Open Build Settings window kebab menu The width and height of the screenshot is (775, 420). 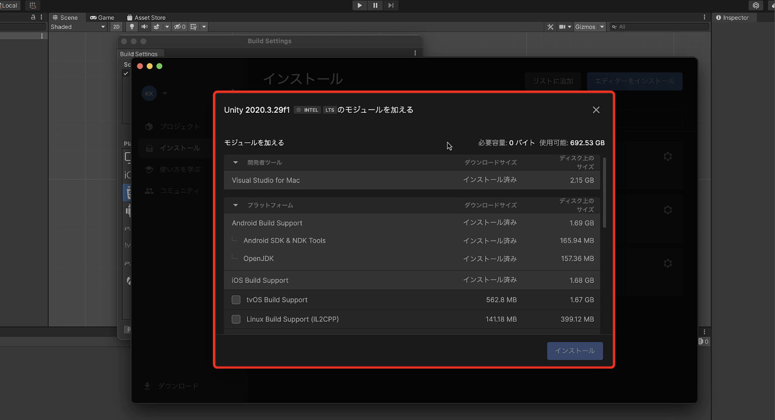[x=415, y=53]
